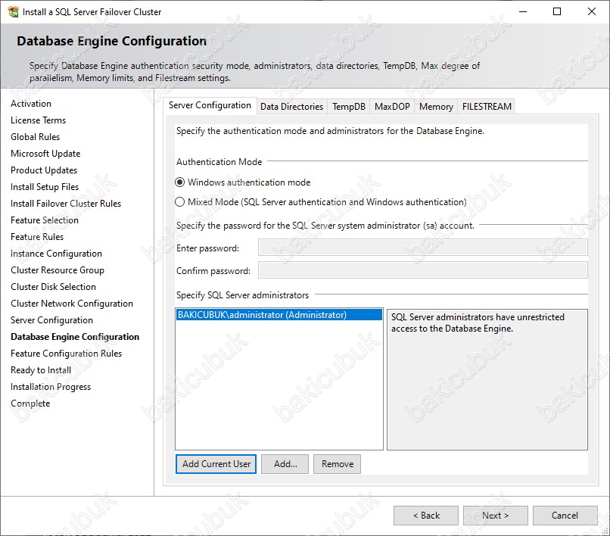The height and width of the screenshot is (536, 610).
Task: Open the Memory tab
Action: [x=436, y=107]
